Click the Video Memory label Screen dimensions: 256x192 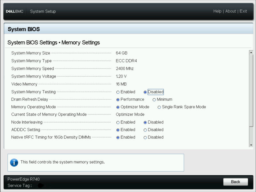point(24,84)
